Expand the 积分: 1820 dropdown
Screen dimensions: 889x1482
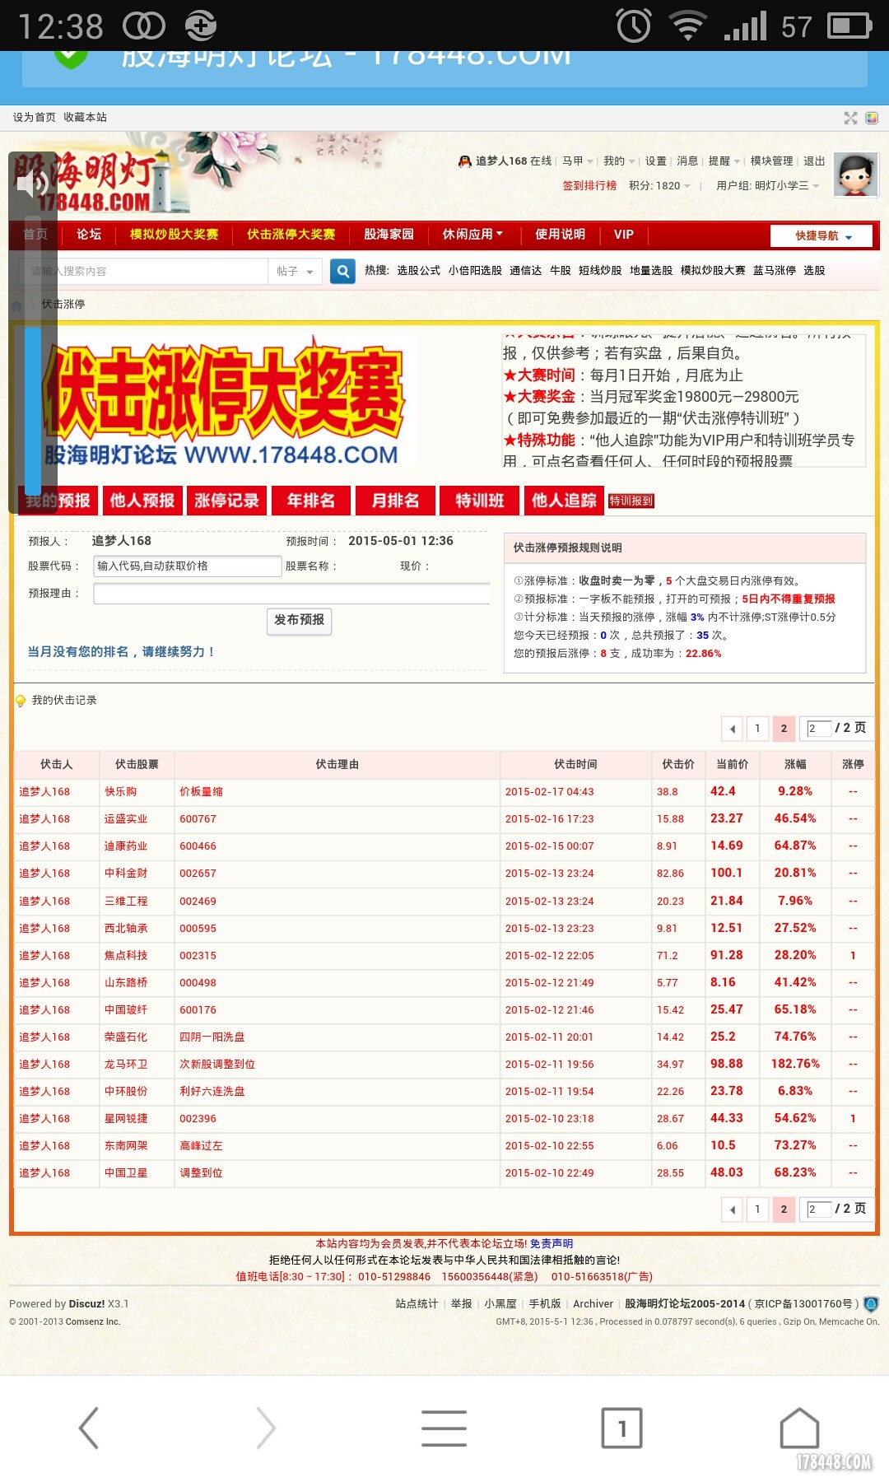coord(660,186)
